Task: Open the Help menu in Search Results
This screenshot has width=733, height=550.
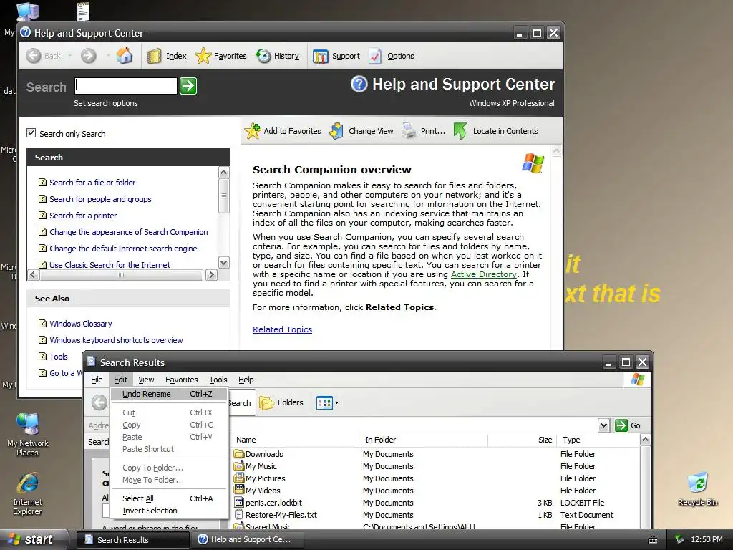Action: (x=246, y=380)
